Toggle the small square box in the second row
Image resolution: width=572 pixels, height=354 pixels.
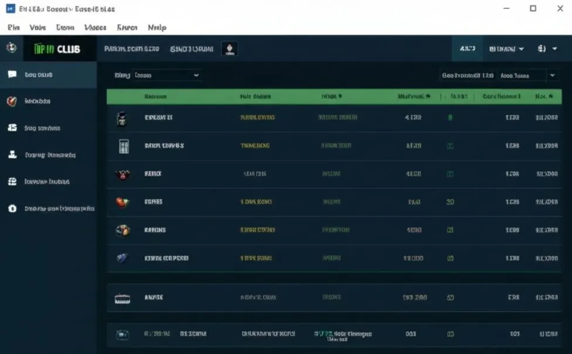450,146
